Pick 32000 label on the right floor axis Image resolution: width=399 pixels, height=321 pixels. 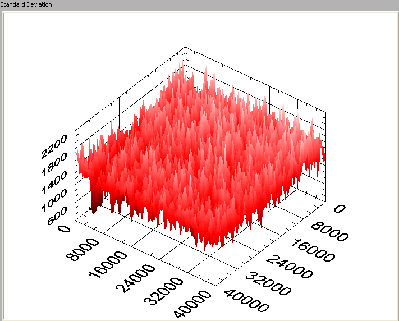[268, 283]
